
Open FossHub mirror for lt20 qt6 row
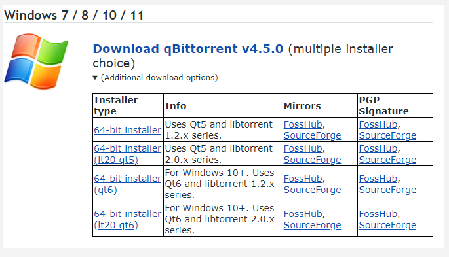click(x=303, y=214)
